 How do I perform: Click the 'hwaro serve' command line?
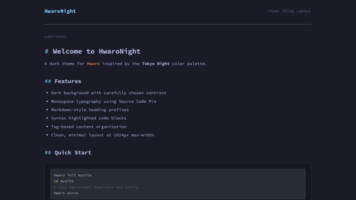66,193
